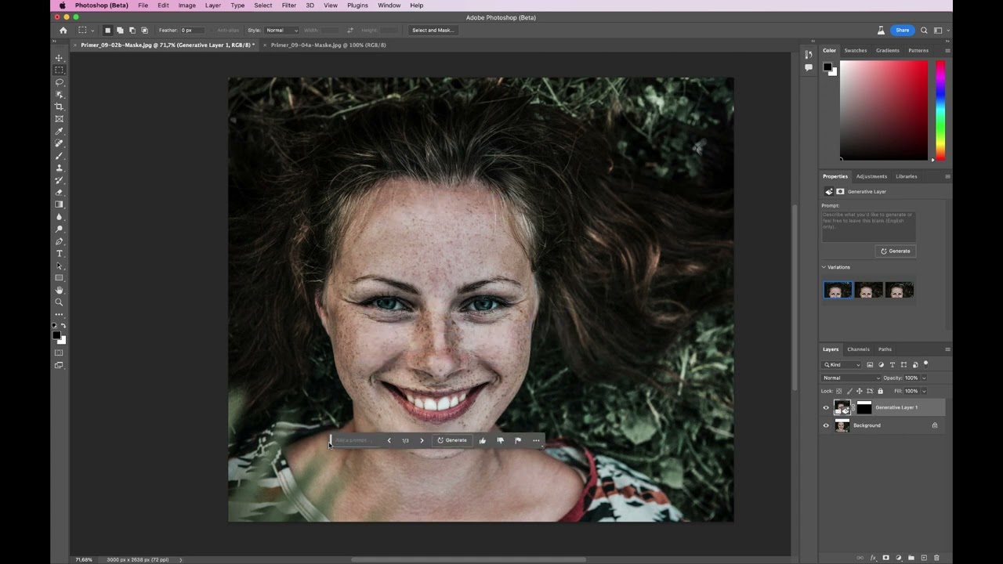Click the thumbs up icon in taskbar

coord(482,440)
